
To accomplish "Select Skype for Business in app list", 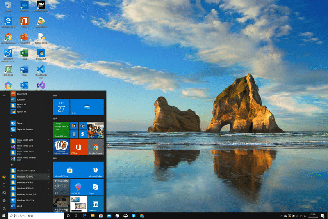I will (30, 129).
